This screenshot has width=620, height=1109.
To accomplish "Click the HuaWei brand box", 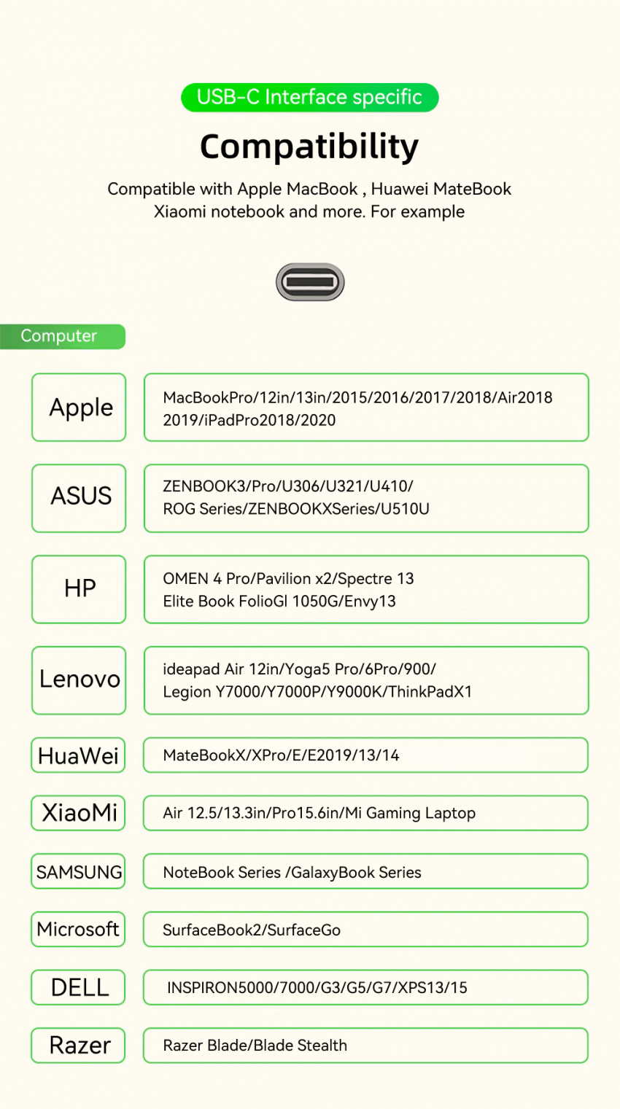I will pyautogui.click(x=78, y=755).
